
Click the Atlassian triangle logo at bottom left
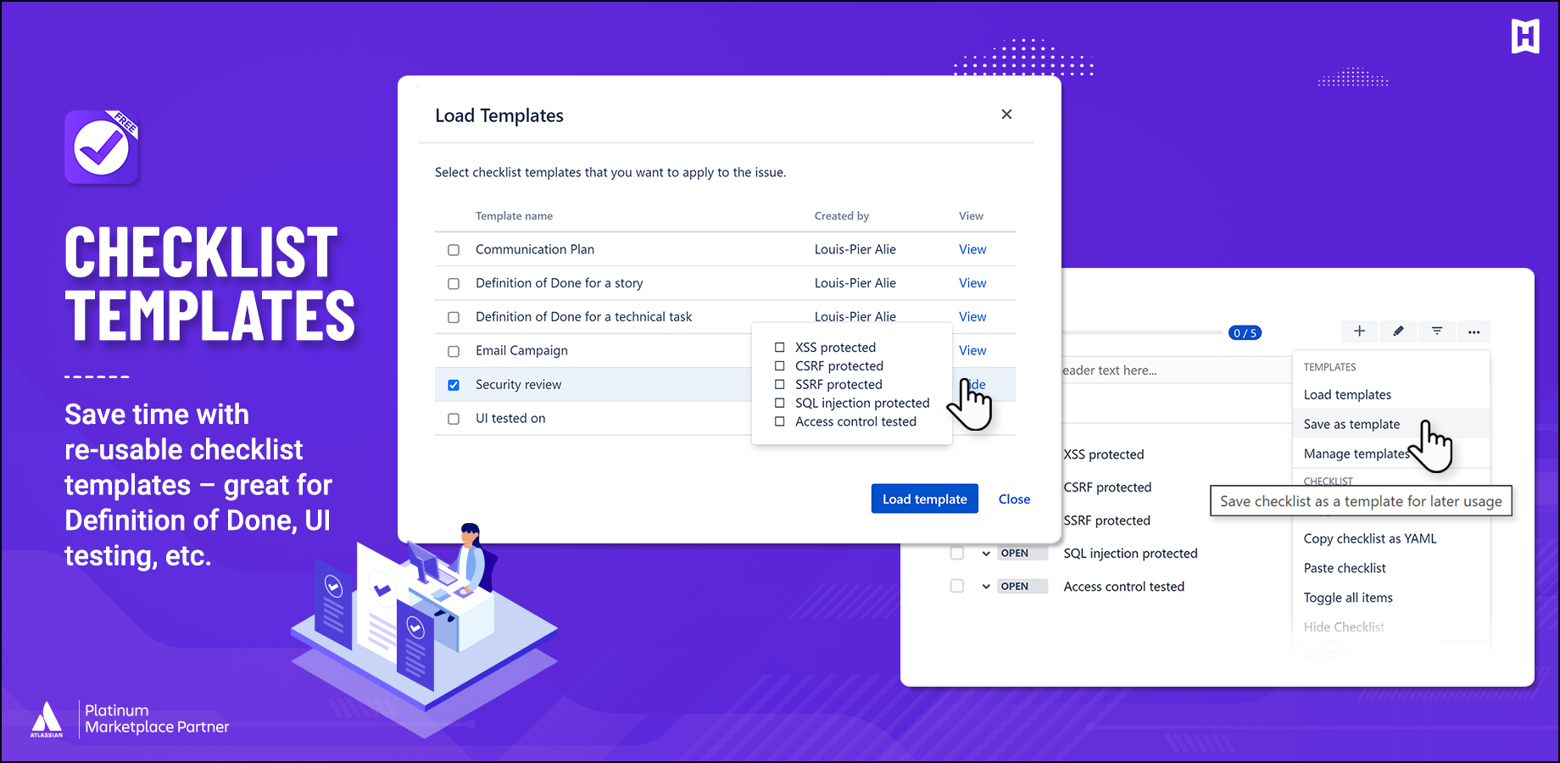coord(48,717)
